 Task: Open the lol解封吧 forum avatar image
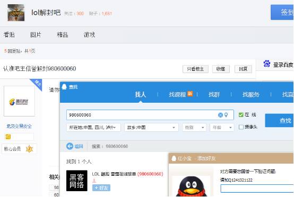[16, 13]
